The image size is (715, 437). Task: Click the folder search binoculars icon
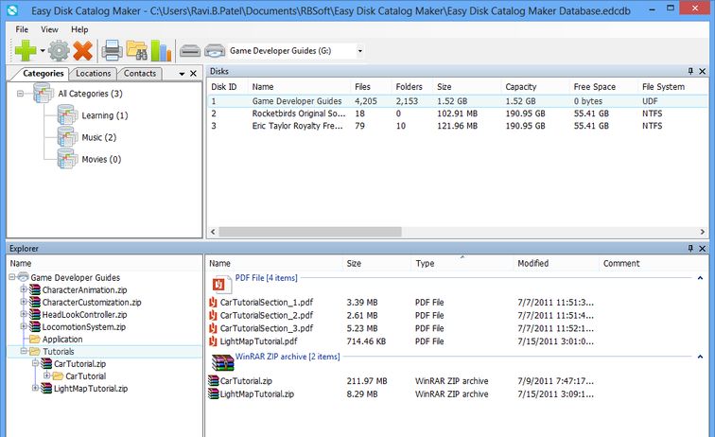pyautogui.click(x=138, y=51)
